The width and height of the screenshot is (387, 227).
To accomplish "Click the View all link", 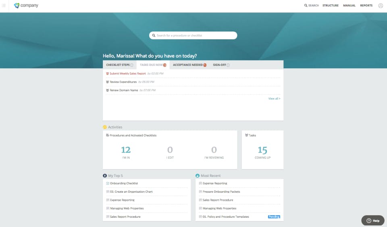I will [274, 99].
